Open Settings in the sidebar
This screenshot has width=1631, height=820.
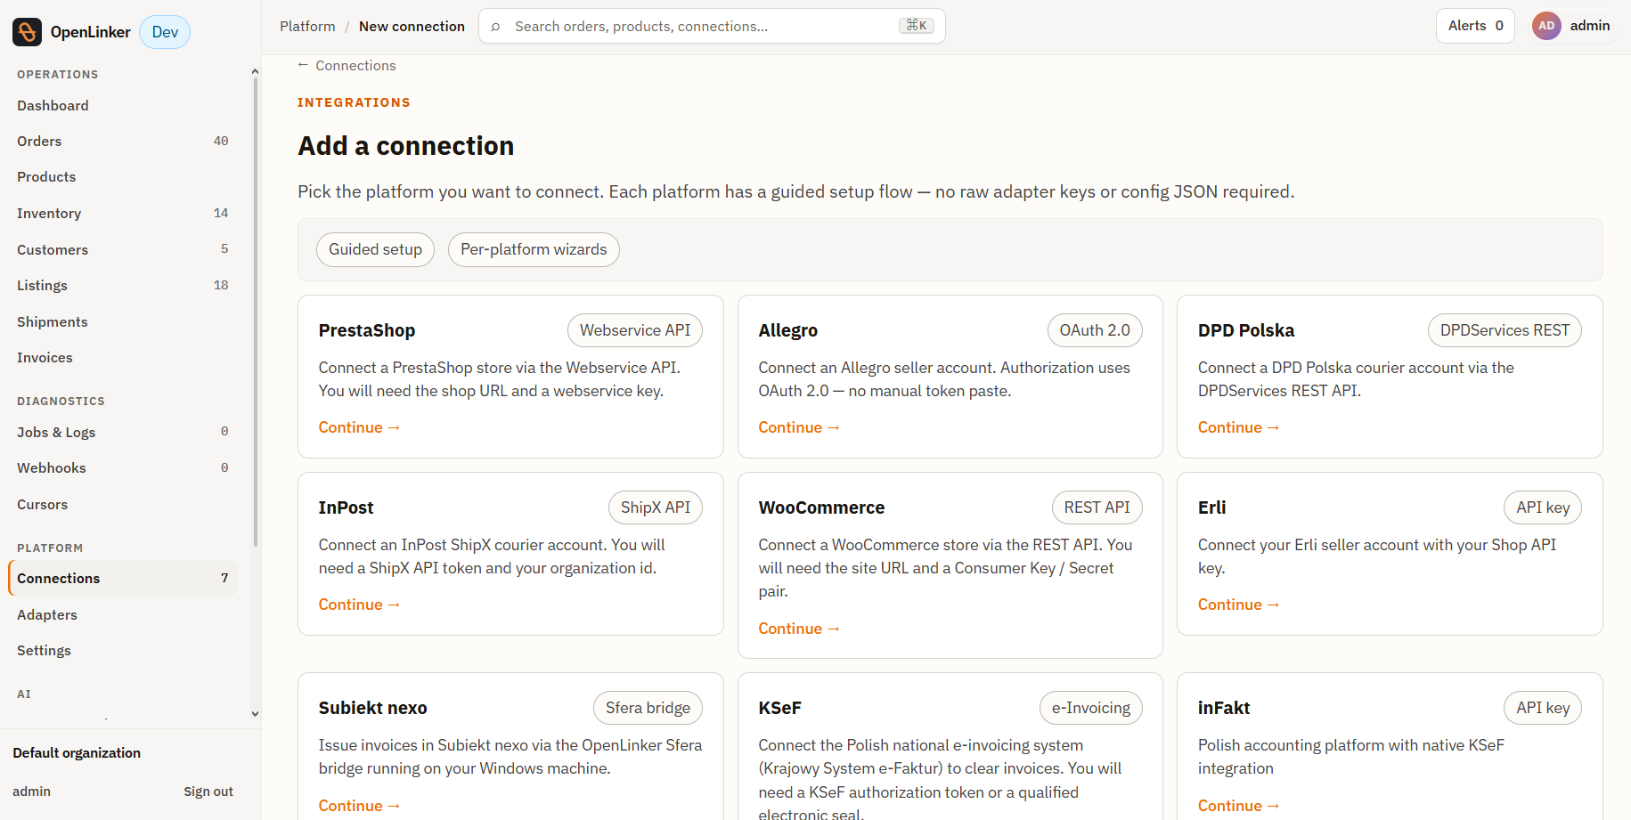pyautogui.click(x=123, y=650)
